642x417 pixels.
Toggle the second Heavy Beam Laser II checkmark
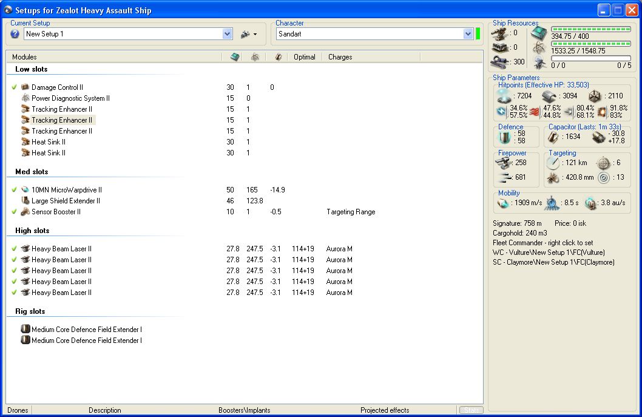15,260
